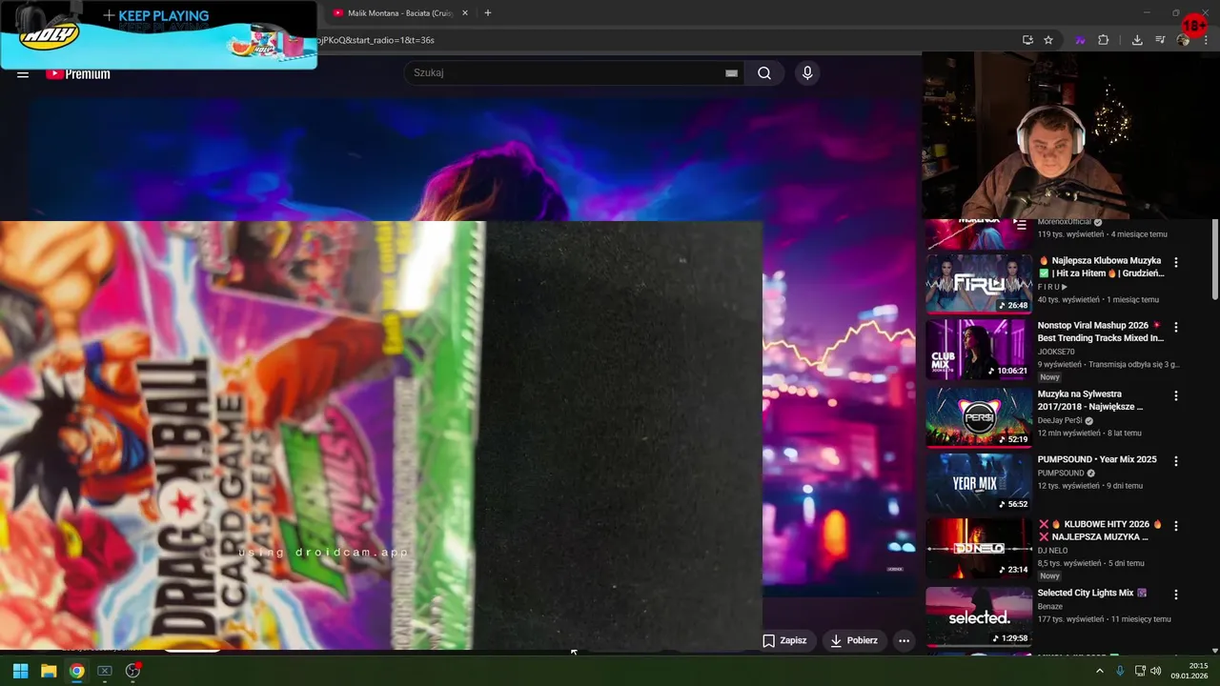
Task: Open Chrome three-dot menu
Action: tap(1206, 40)
